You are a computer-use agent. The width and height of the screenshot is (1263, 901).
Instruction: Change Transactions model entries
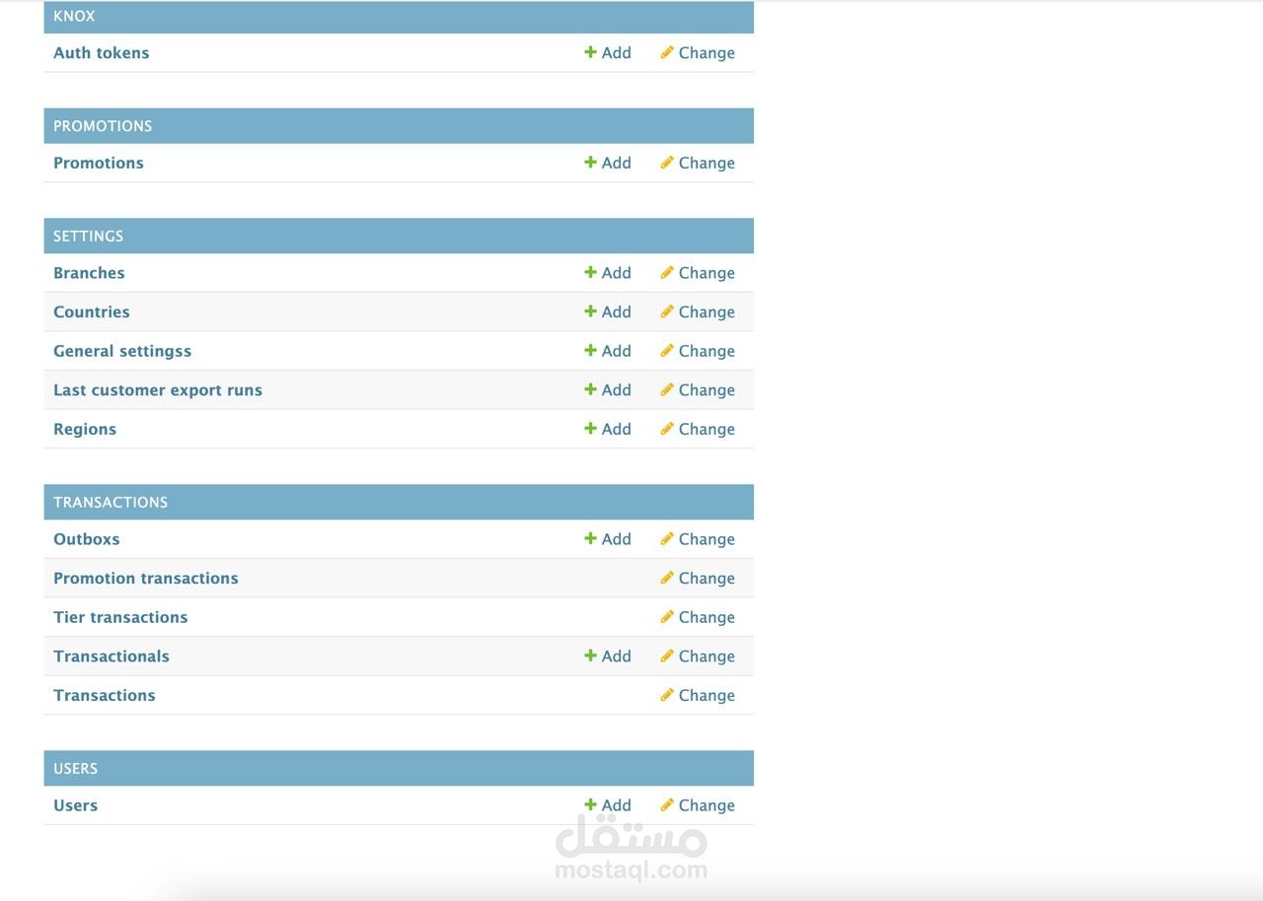[698, 696]
